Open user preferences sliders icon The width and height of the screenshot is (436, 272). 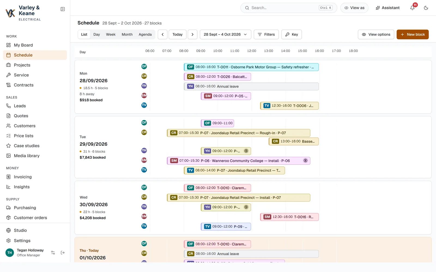click(53, 253)
